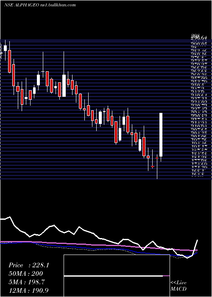Screen dimensions: 212x297
Task: Click the white MACD line in box
Action: click(x=113, y=276)
